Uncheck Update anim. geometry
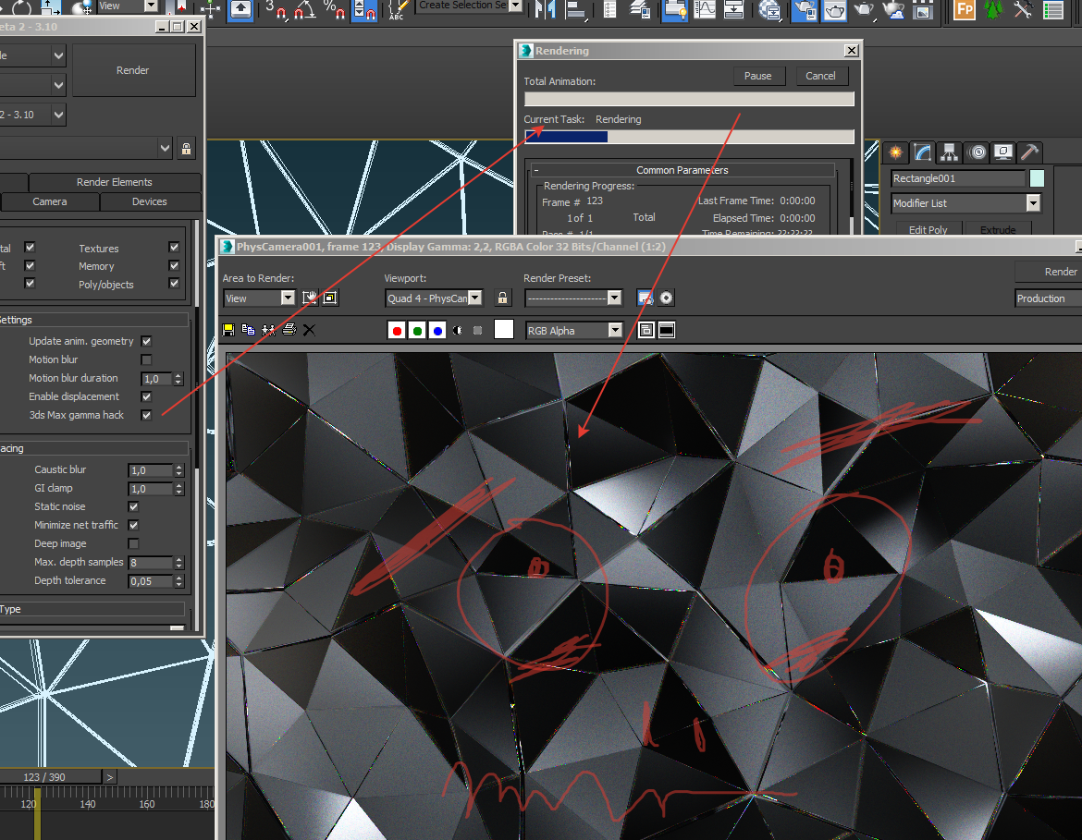The height and width of the screenshot is (840, 1082). (146, 341)
